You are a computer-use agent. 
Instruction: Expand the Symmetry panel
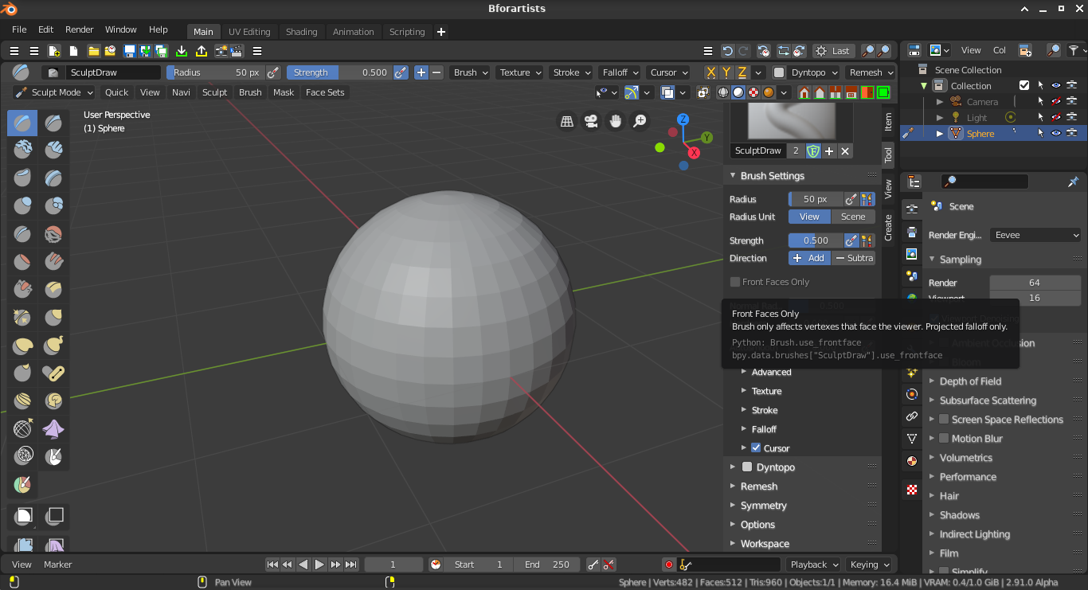point(763,505)
